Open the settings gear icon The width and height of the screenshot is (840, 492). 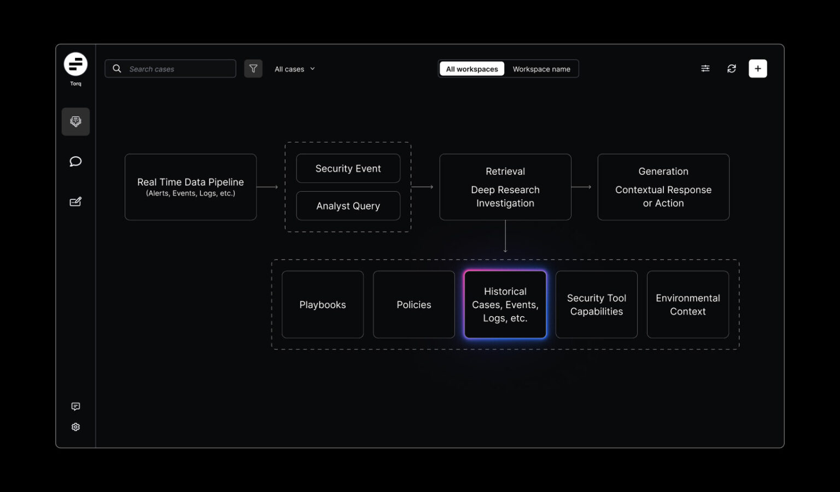pyautogui.click(x=75, y=427)
